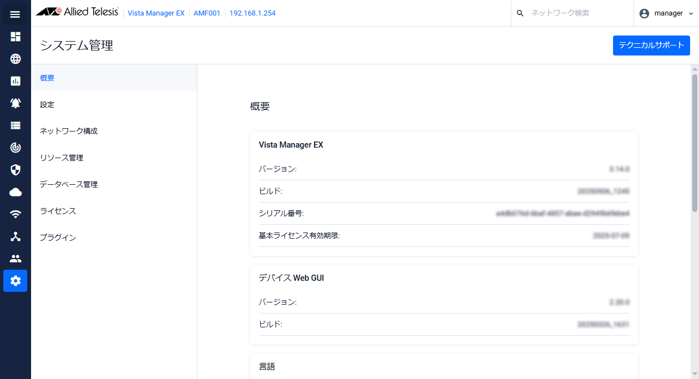The height and width of the screenshot is (379, 699).
Task: Open the ネットワーク構成 section
Action: (x=114, y=131)
